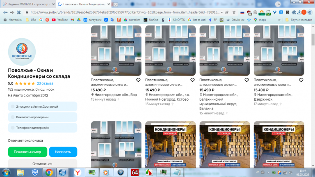315x177 pixels.
Task: Show hidden system tray icons arrow
Action: pos(268,172)
